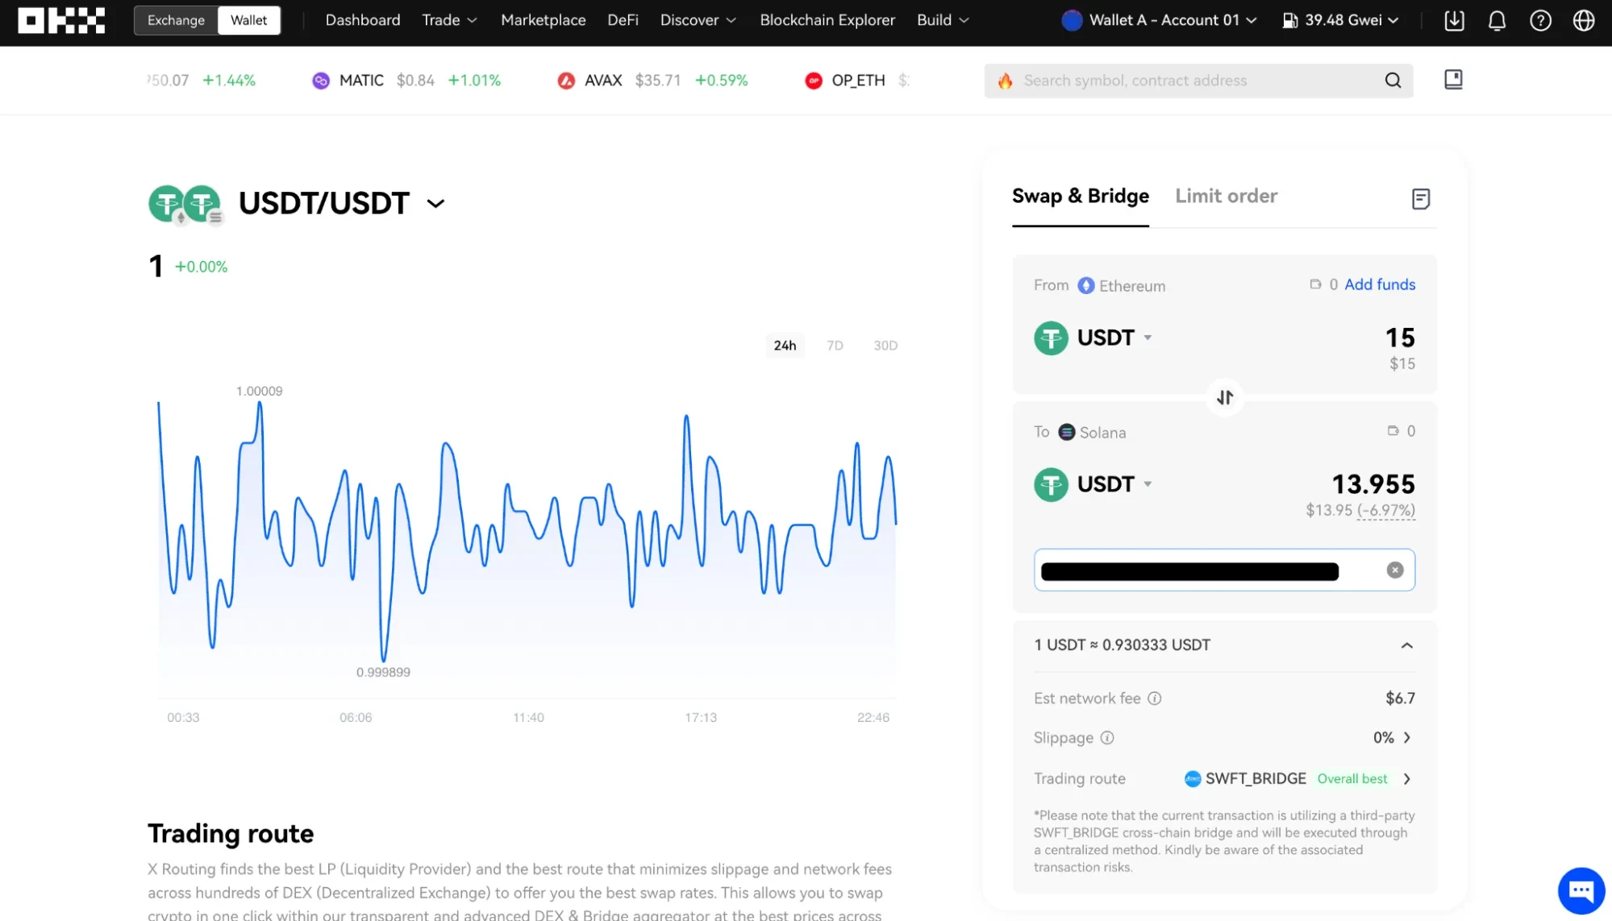The image size is (1612, 921).
Task: Expand the Discover menu
Action: click(x=698, y=20)
